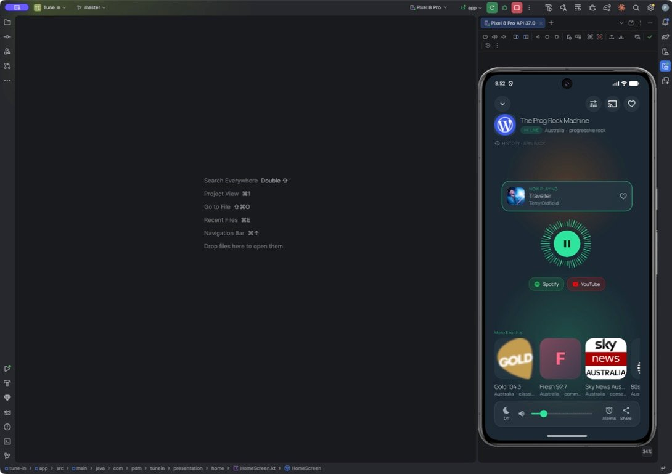The height and width of the screenshot is (474, 672).
Task: Open the track on YouTube button
Action: coord(586,284)
